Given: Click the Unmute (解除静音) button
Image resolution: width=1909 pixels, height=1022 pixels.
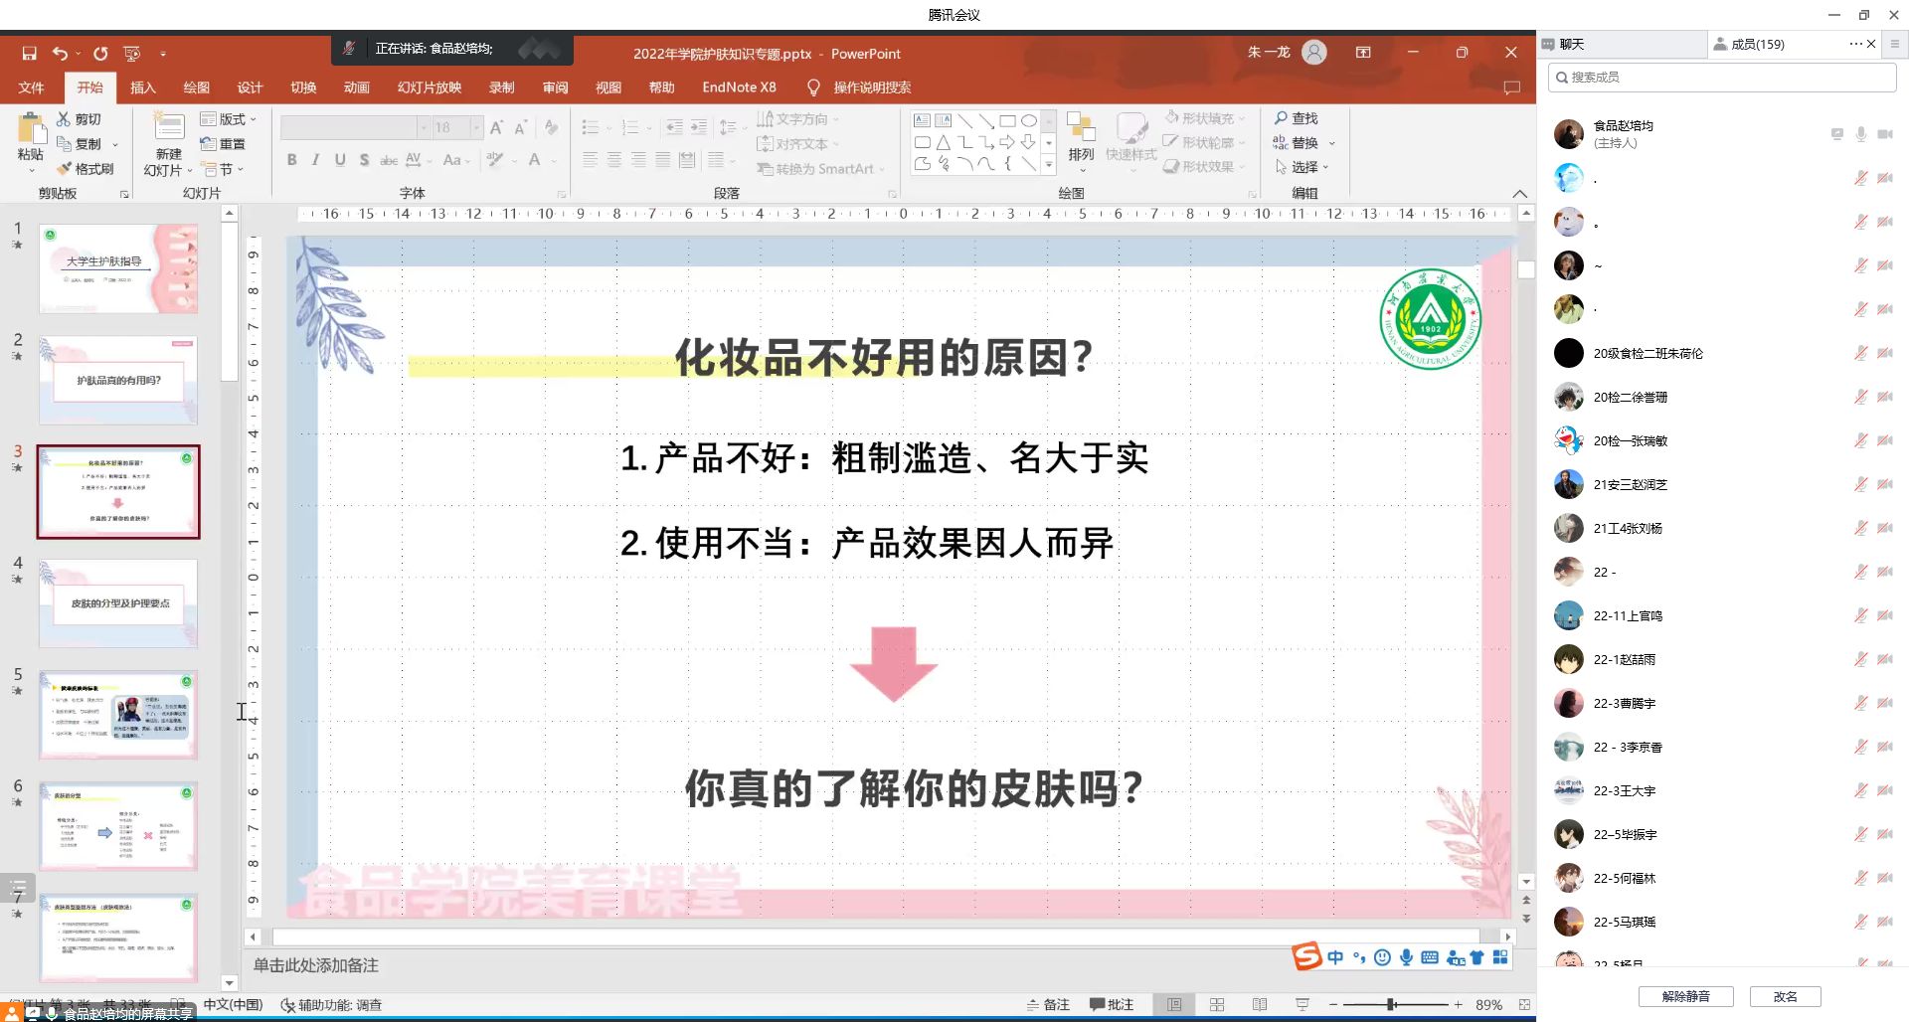Looking at the screenshot, I should pos(1685,996).
